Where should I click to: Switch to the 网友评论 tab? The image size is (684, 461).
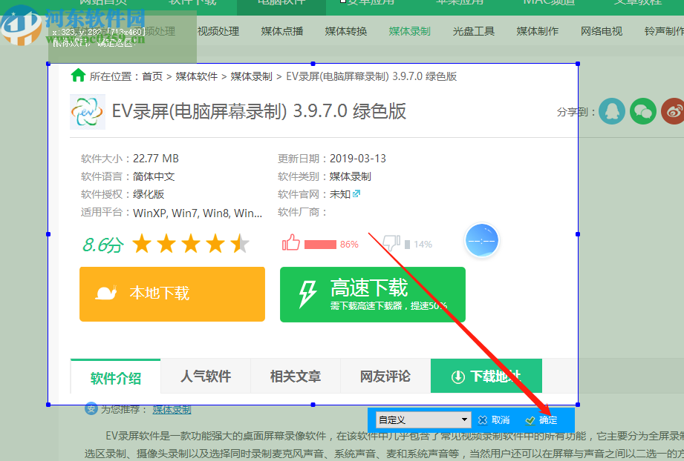click(385, 376)
